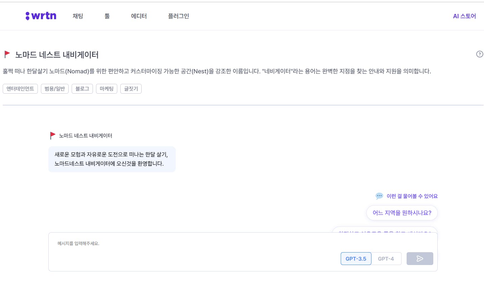Click the help question mark icon
Screen dimensions: 484x287
(479, 54)
